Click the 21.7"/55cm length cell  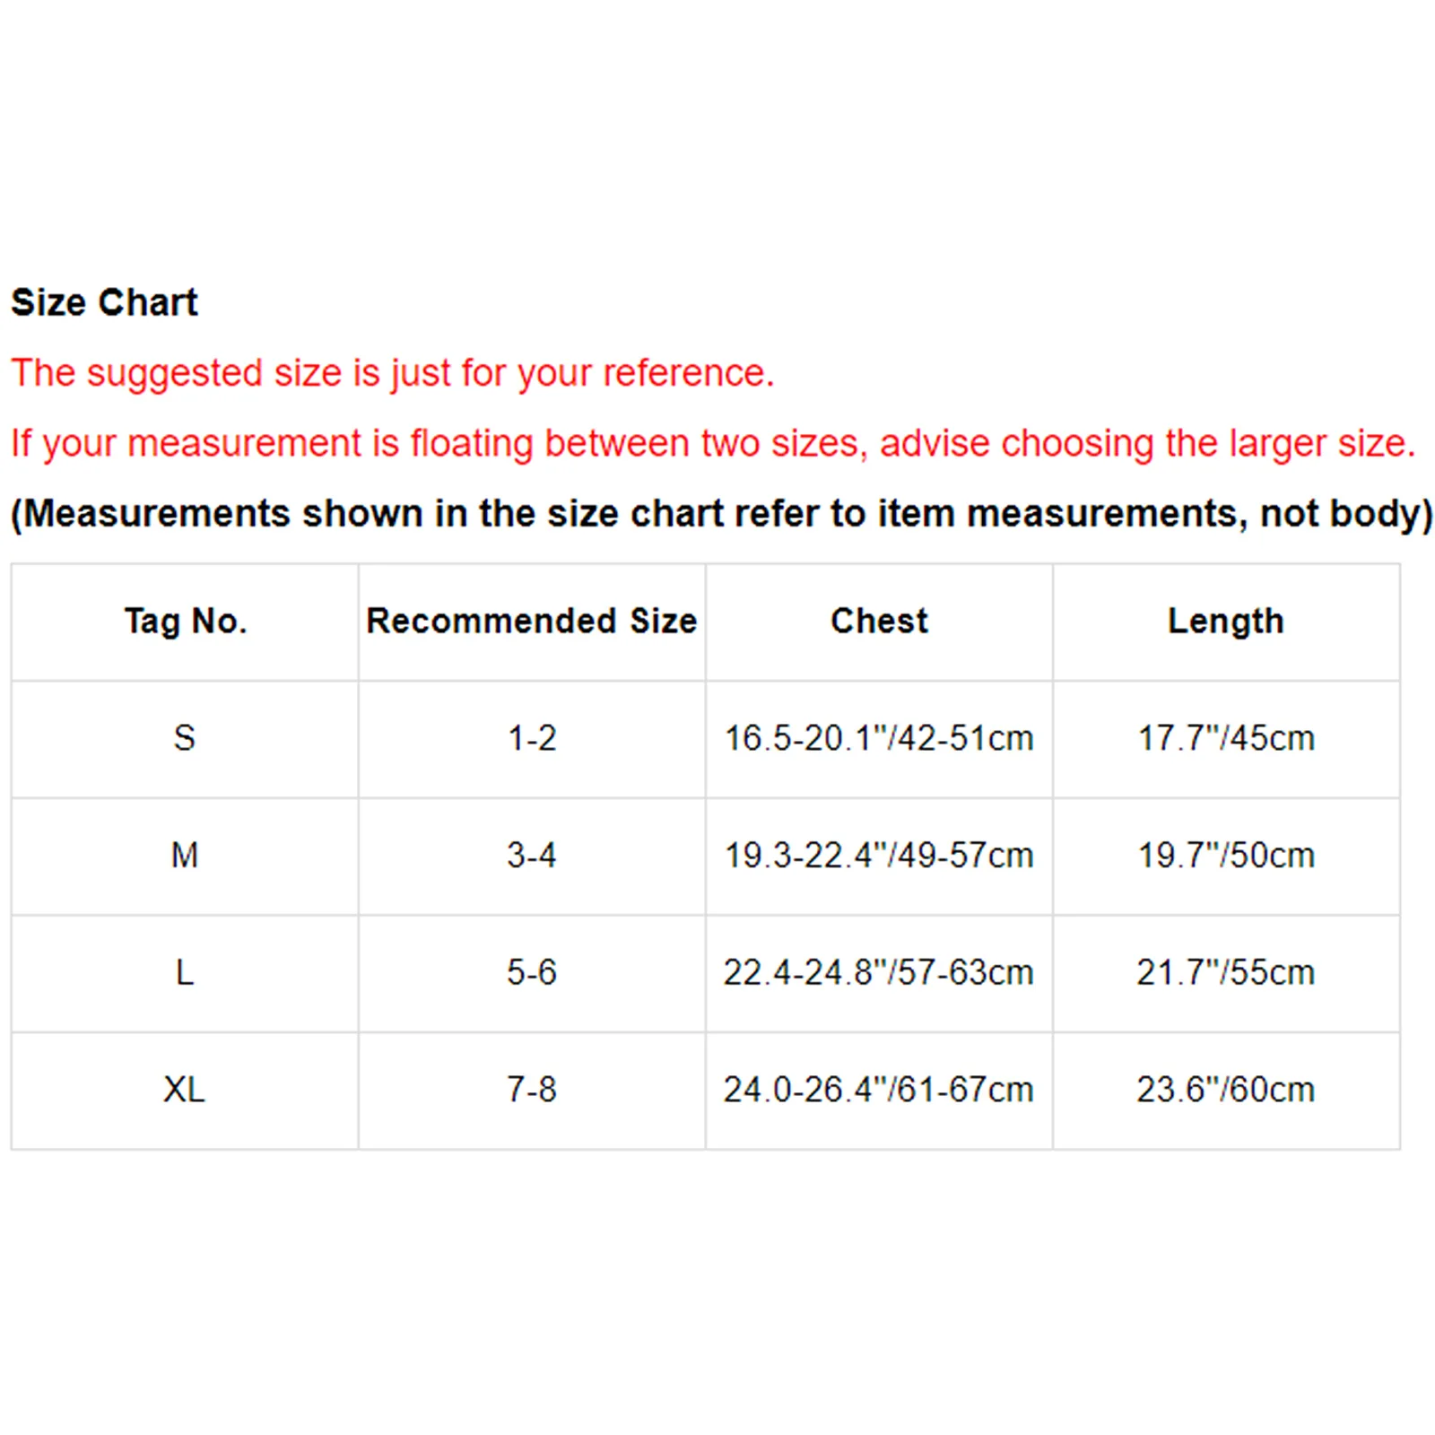click(x=1226, y=972)
